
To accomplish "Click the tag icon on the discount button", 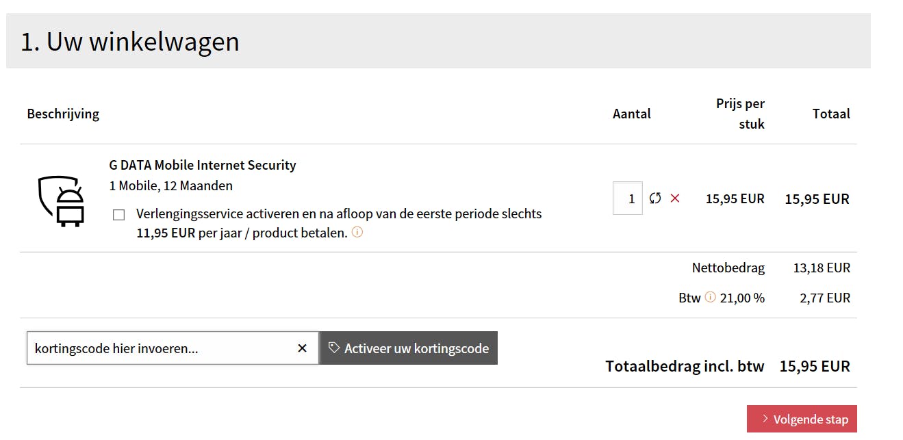I will pyautogui.click(x=333, y=348).
